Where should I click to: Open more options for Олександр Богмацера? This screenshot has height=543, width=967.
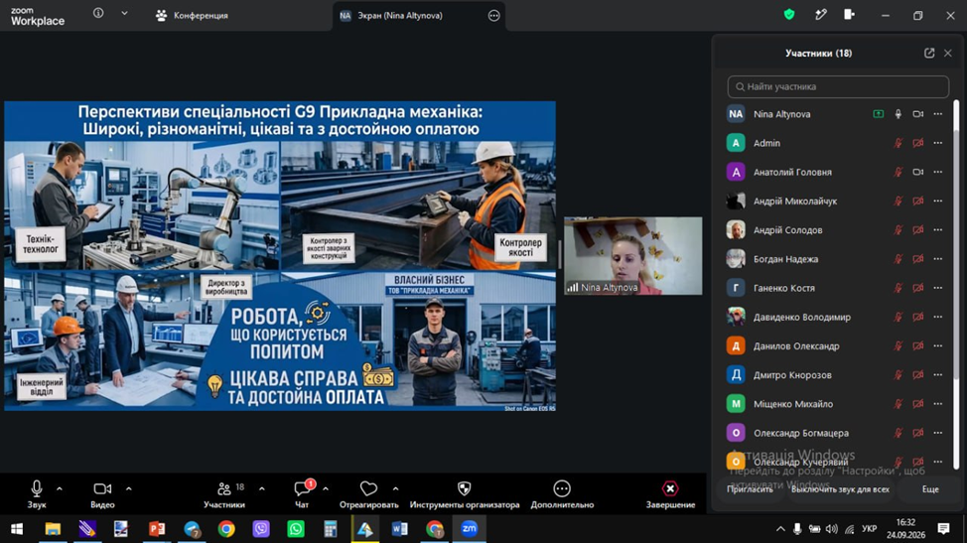pos(938,433)
